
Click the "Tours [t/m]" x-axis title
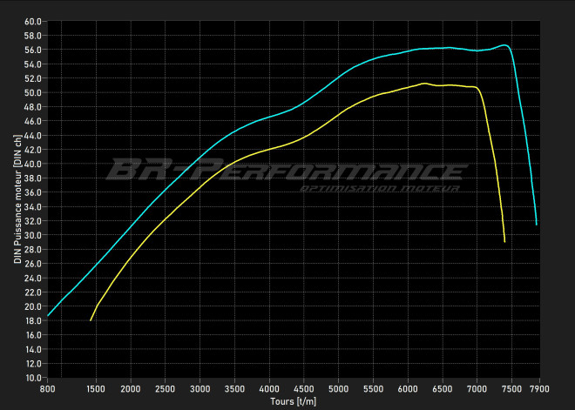coord(295,400)
